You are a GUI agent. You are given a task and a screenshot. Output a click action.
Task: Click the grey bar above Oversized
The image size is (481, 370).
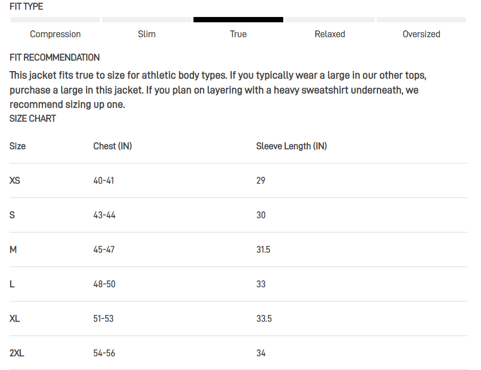point(421,20)
